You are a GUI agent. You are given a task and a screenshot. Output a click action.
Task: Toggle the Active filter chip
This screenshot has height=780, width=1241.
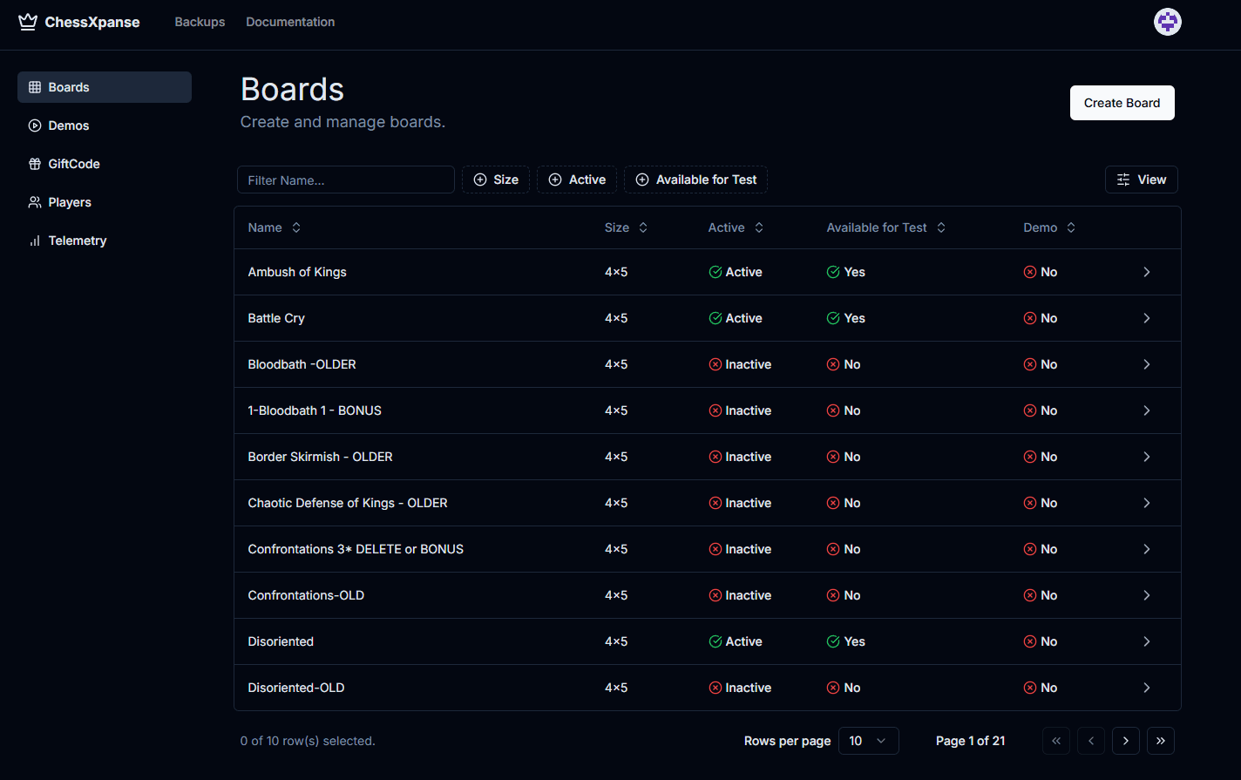point(576,179)
